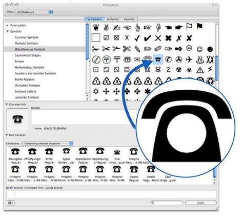Switch to the Favorites tab
243x219 pixels.
click(x=129, y=19)
